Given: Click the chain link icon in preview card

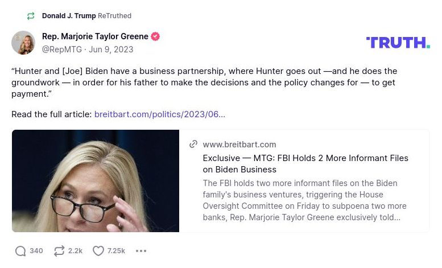Looking at the screenshot, I should [193, 145].
